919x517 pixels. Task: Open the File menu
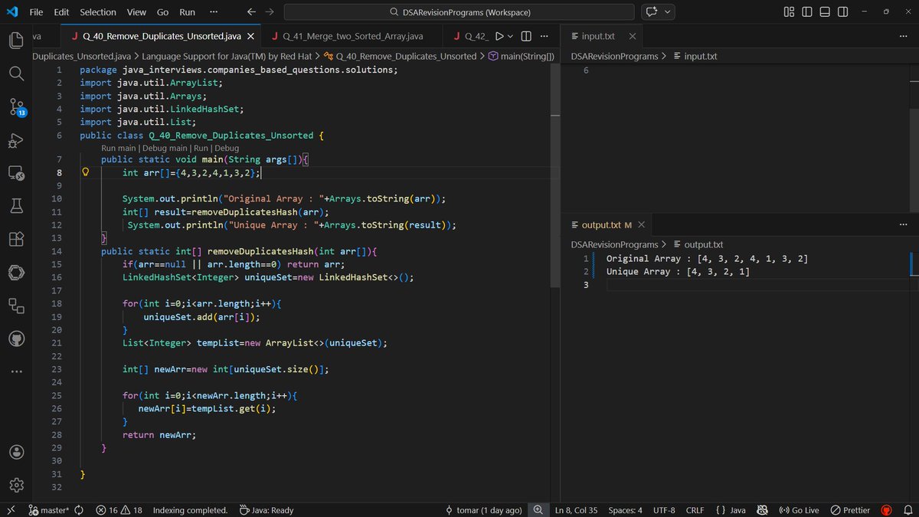[x=36, y=12]
